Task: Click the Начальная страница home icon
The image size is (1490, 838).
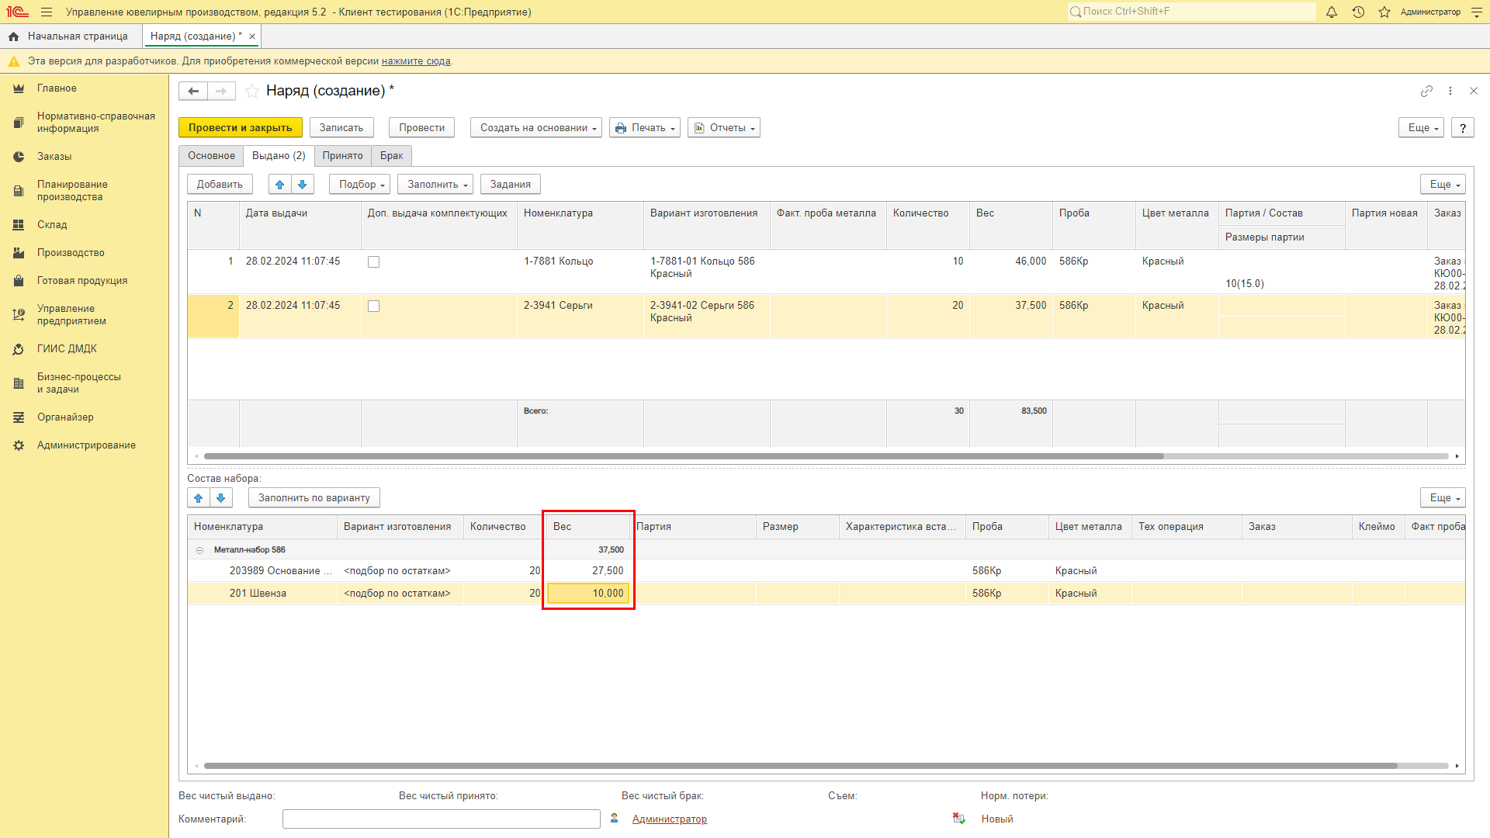Action: click(x=13, y=36)
